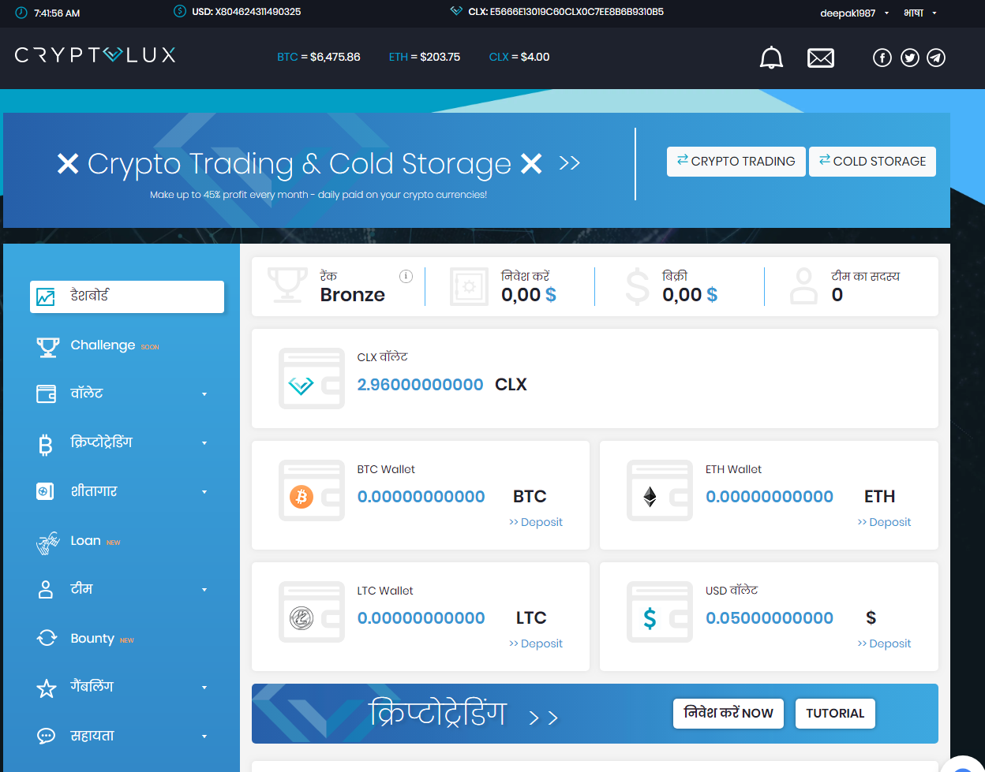Click the क्रिप्टोट्रेडिंग bottom banner heading

[438, 712]
